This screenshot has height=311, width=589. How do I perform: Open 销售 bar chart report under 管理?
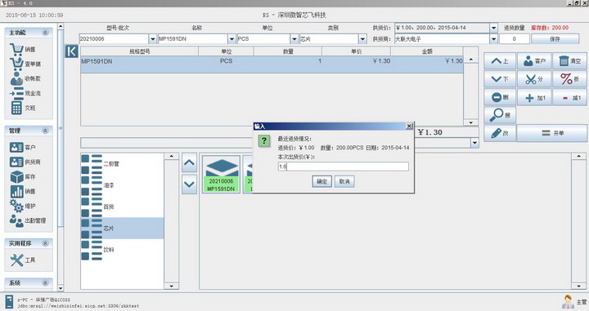pos(23,191)
